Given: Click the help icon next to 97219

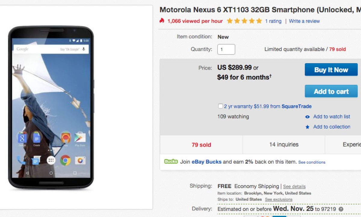Looking at the screenshot, I should click(x=341, y=209).
